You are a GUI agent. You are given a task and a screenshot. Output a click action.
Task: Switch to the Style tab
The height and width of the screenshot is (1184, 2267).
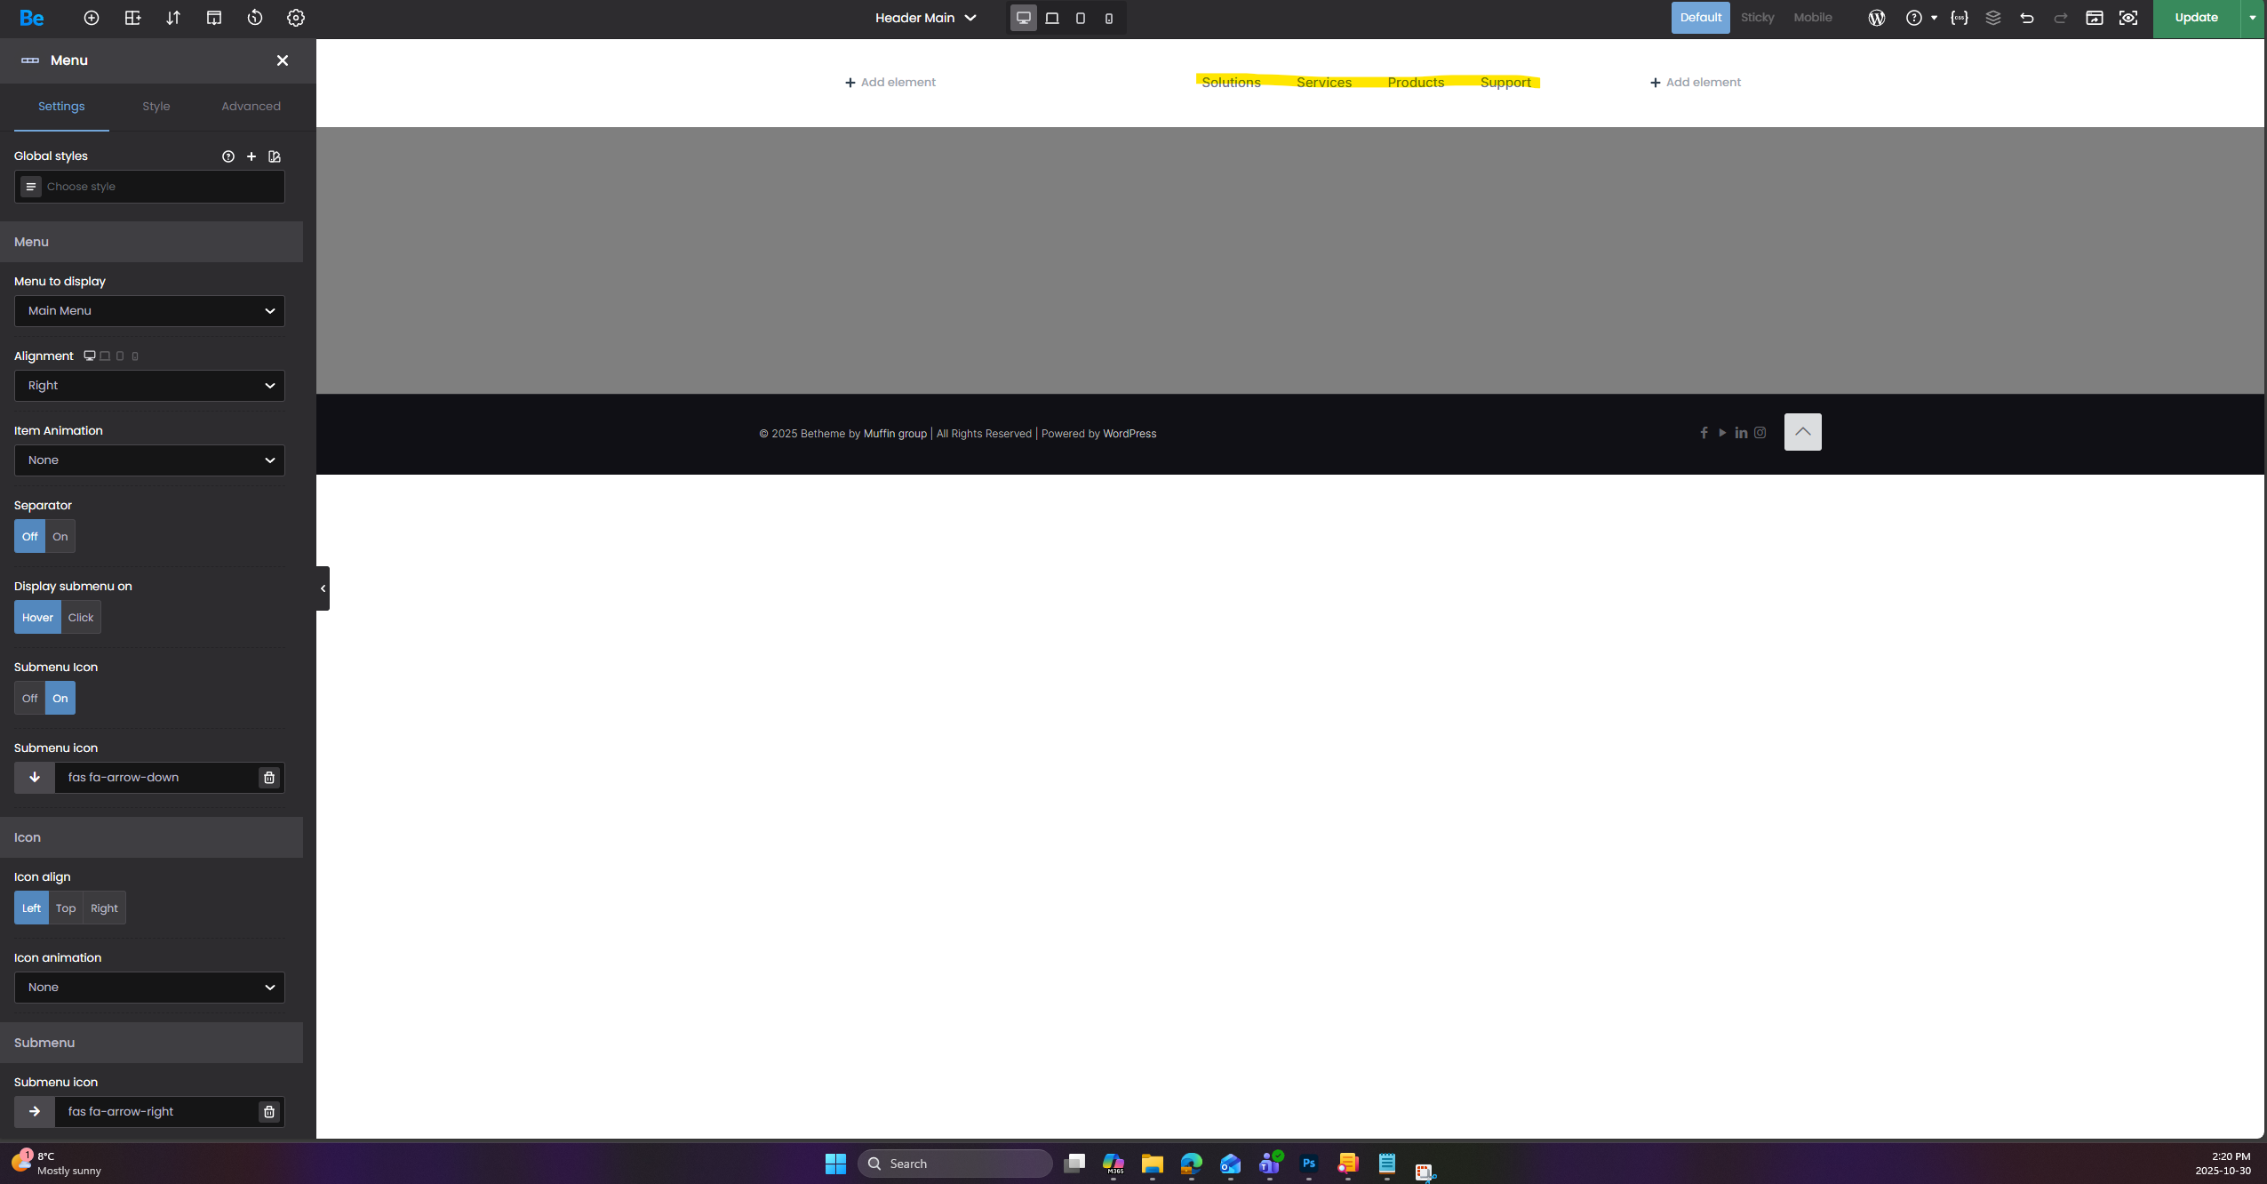pos(156,107)
